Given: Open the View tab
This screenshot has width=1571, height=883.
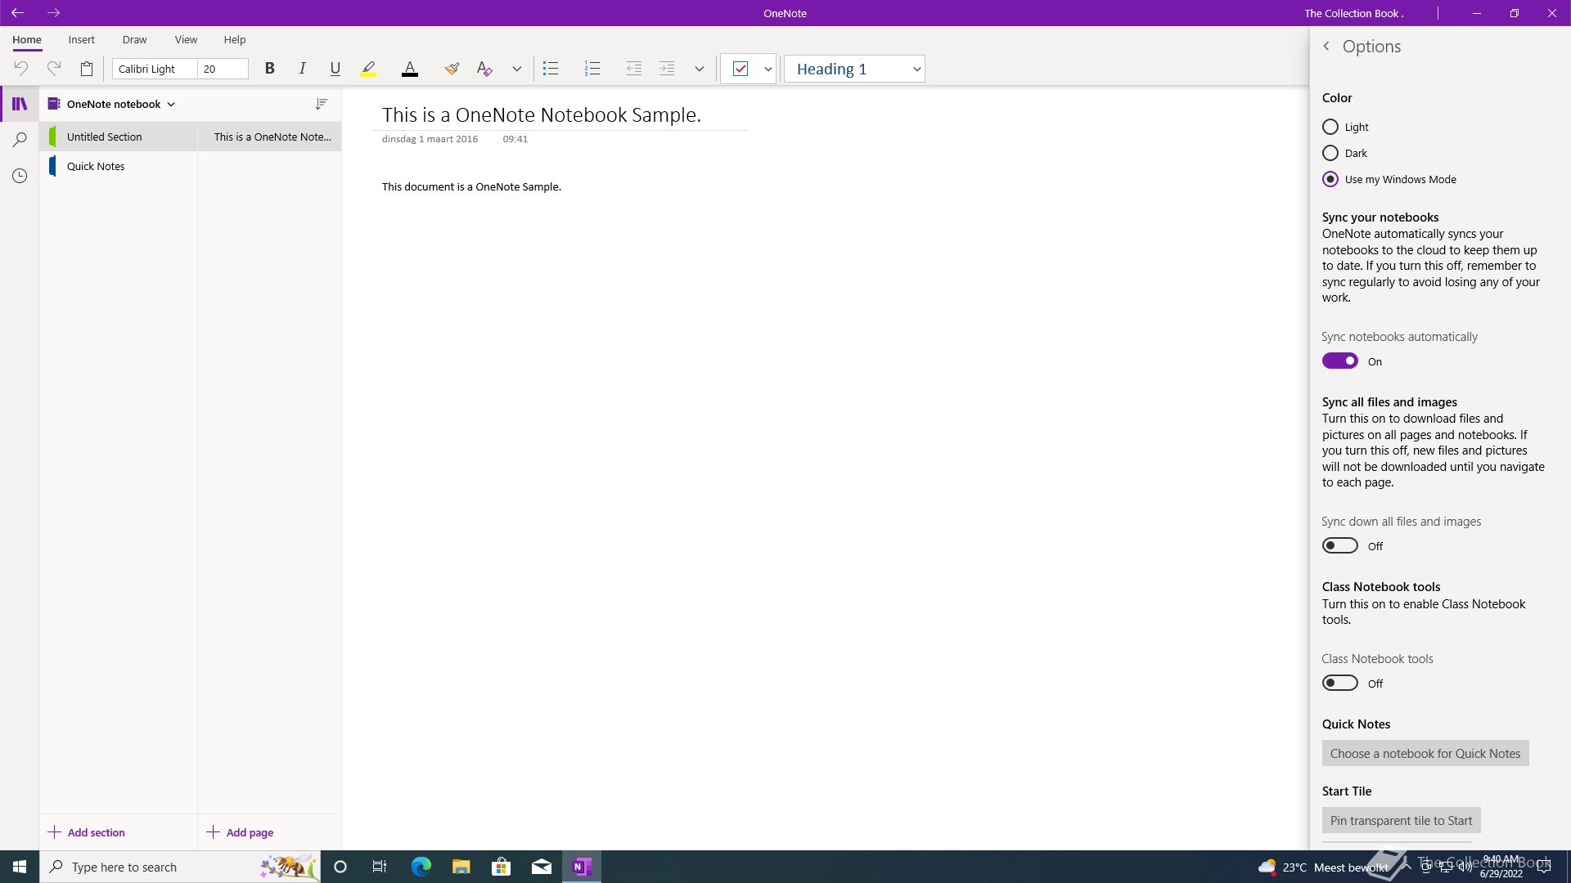Looking at the screenshot, I should point(187,39).
